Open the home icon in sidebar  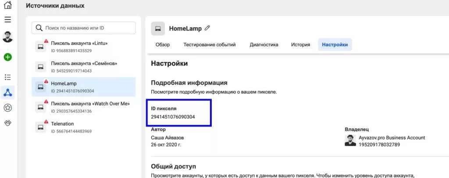click(x=8, y=5)
